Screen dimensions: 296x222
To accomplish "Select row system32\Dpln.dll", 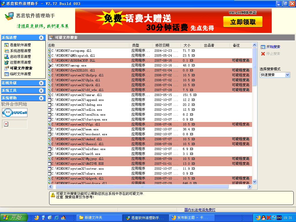I will tap(150, 80).
